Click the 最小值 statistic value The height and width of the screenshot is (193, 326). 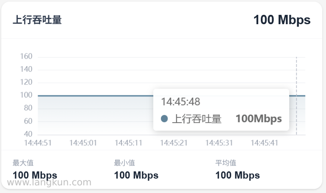tap(136, 175)
